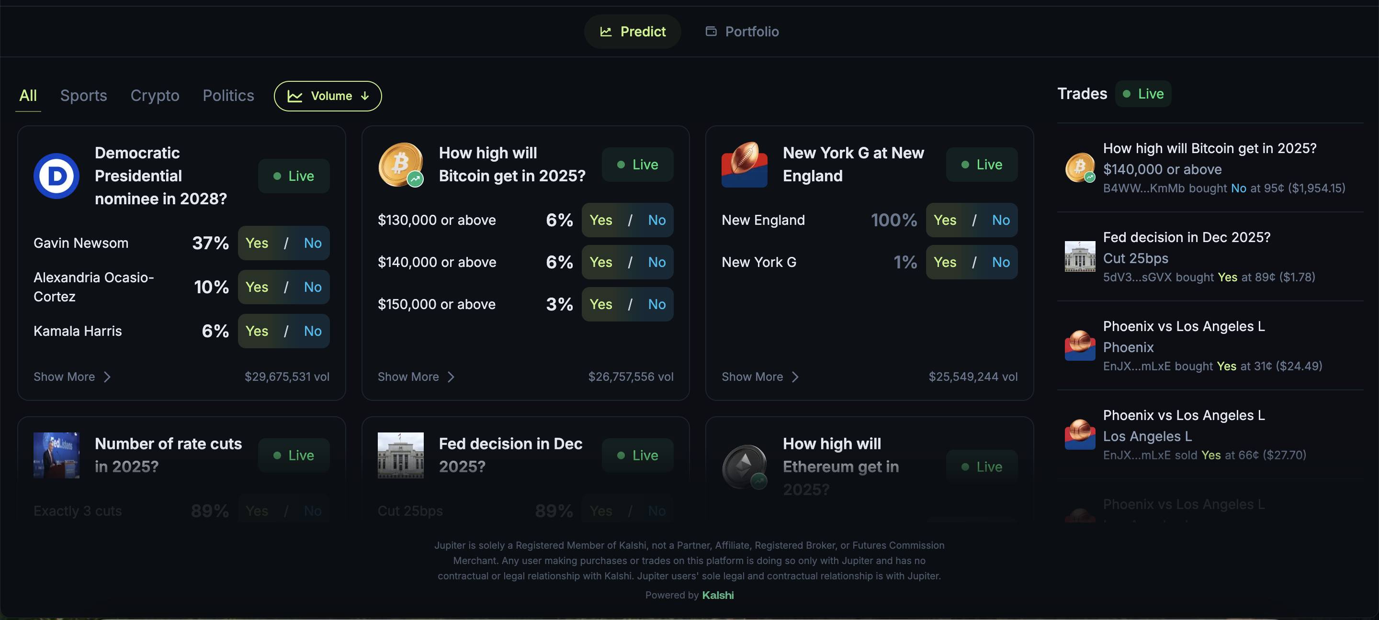
Task: Click the Predict chart icon
Action: pos(605,32)
